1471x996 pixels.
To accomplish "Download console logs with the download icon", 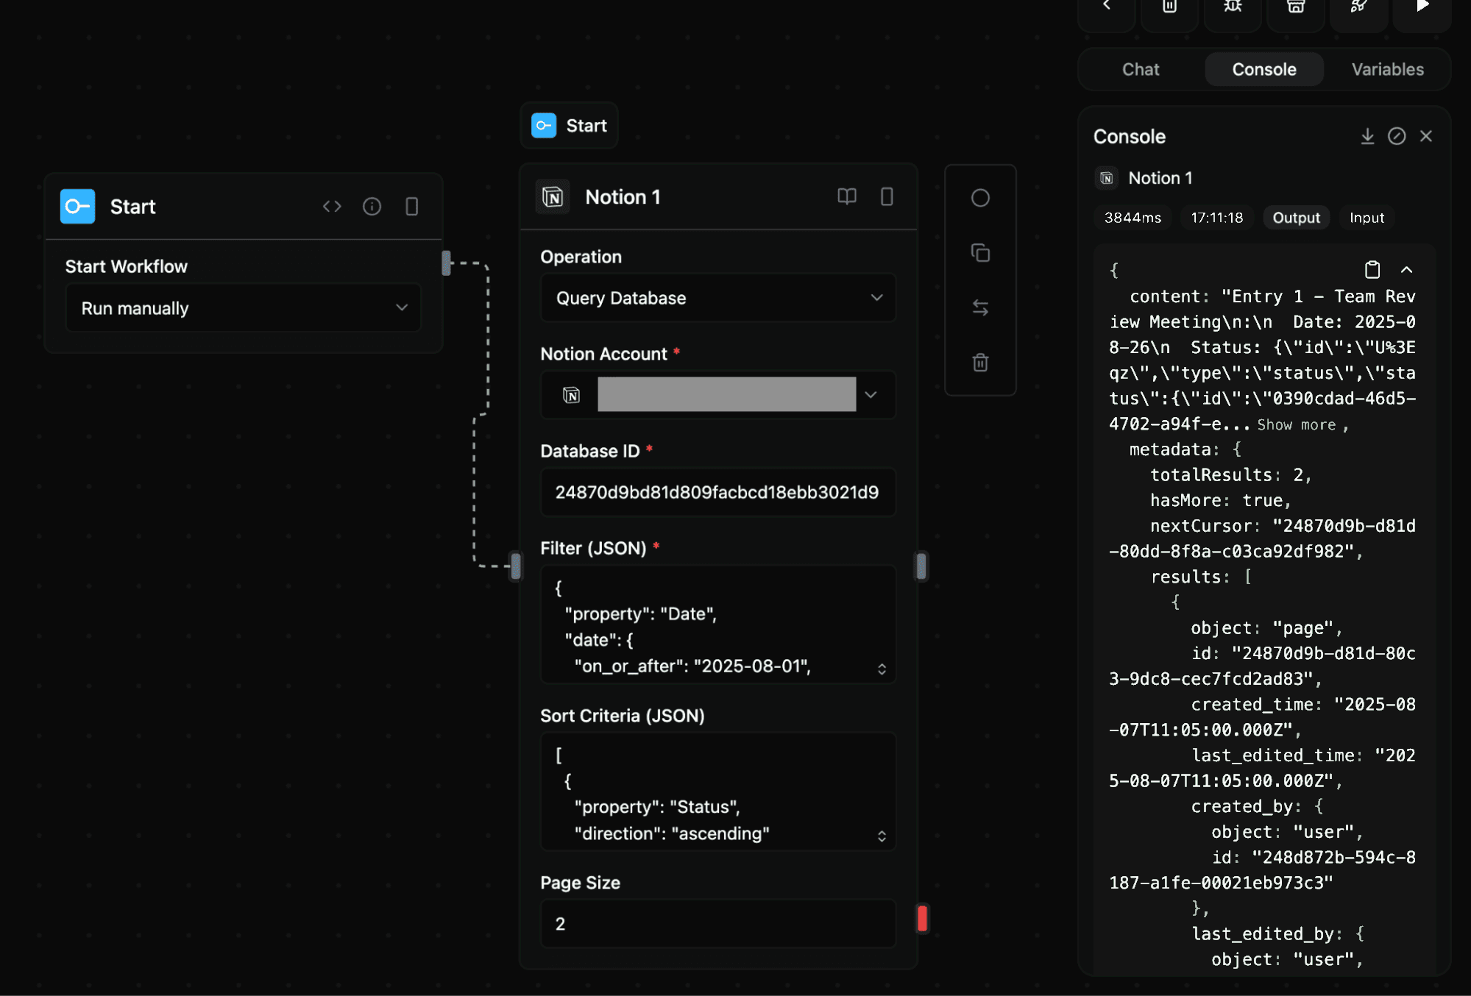I will [1367, 136].
